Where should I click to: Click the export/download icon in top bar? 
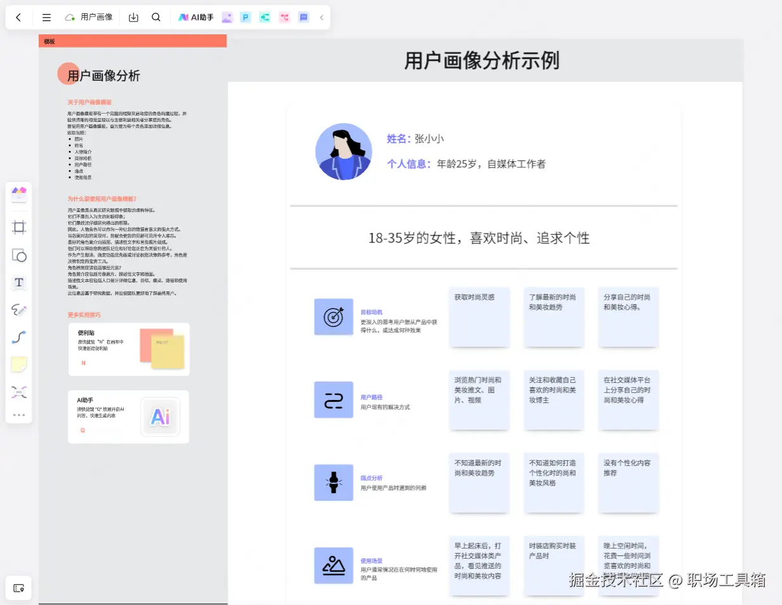(x=133, y=17)
